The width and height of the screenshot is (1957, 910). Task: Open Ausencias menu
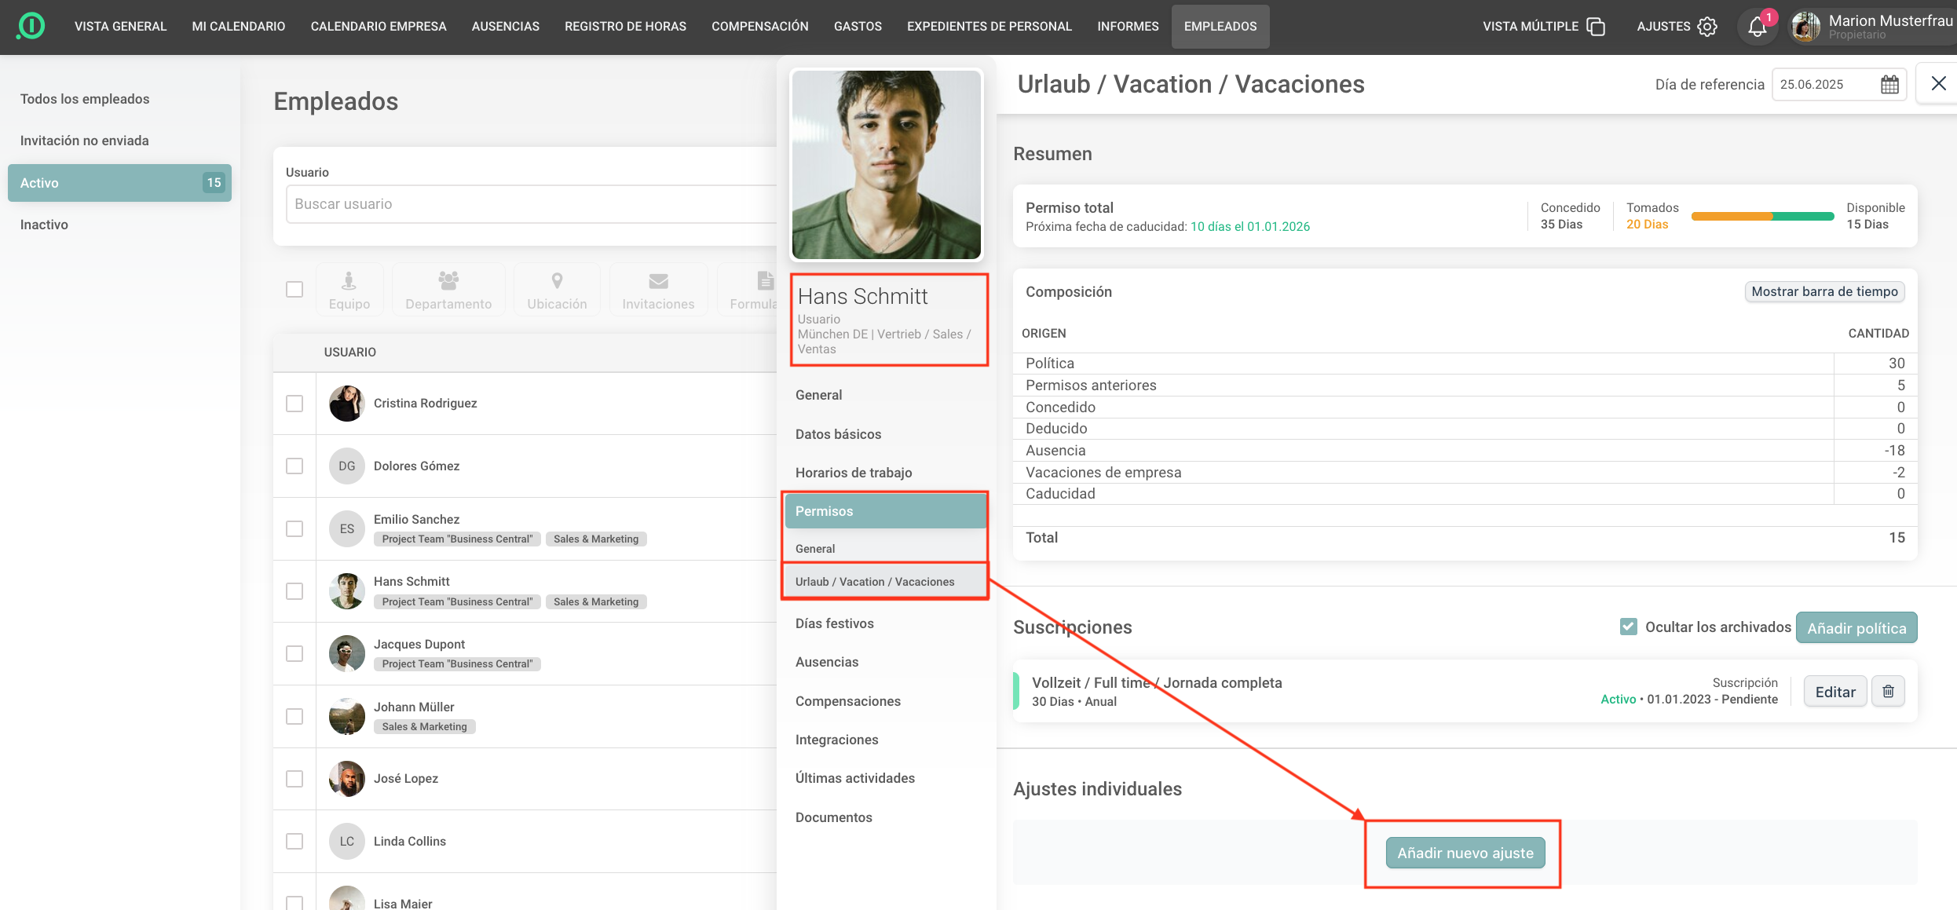[506, 27]
